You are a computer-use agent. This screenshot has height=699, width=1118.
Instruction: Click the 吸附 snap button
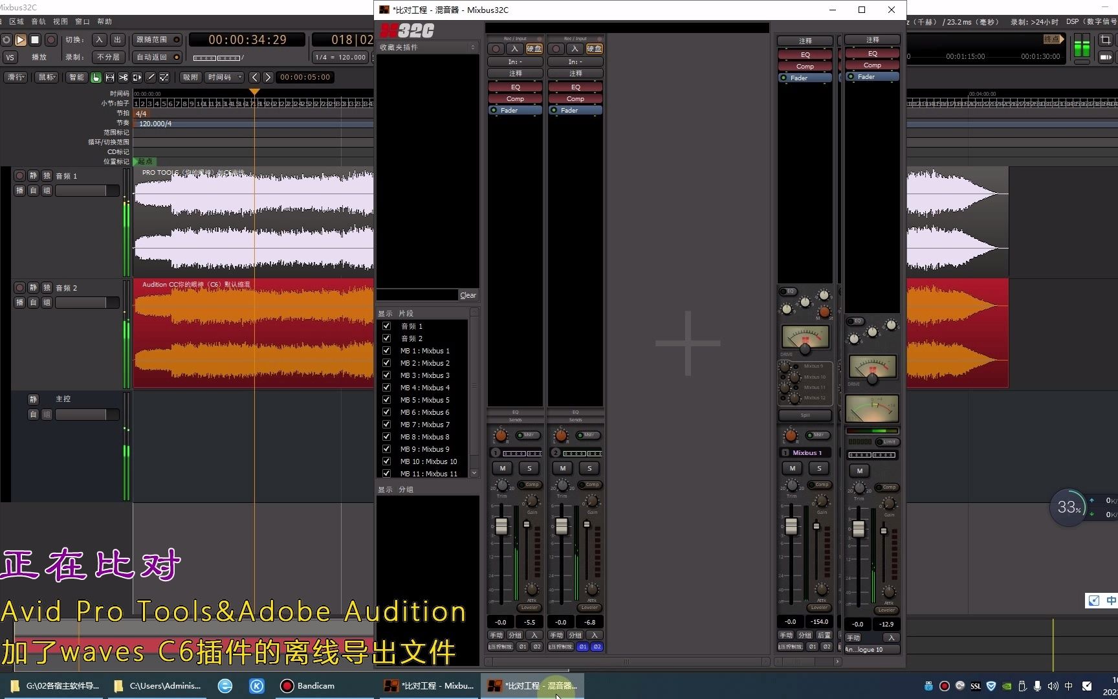[190, 77]
